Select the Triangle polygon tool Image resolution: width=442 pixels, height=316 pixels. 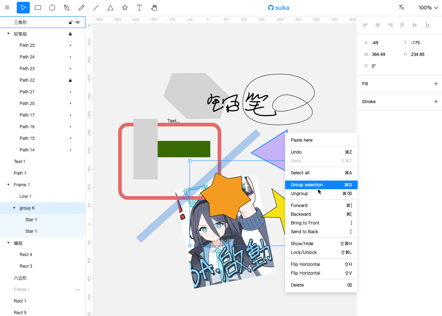coord(110,8)
